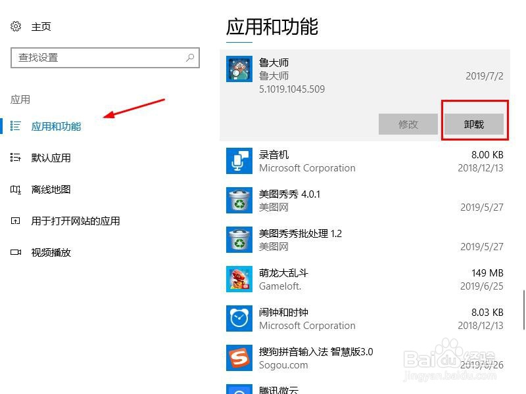Select the 录音机 list entry
This screenshot has width=526, height=394.
click(x=365, y=161)
